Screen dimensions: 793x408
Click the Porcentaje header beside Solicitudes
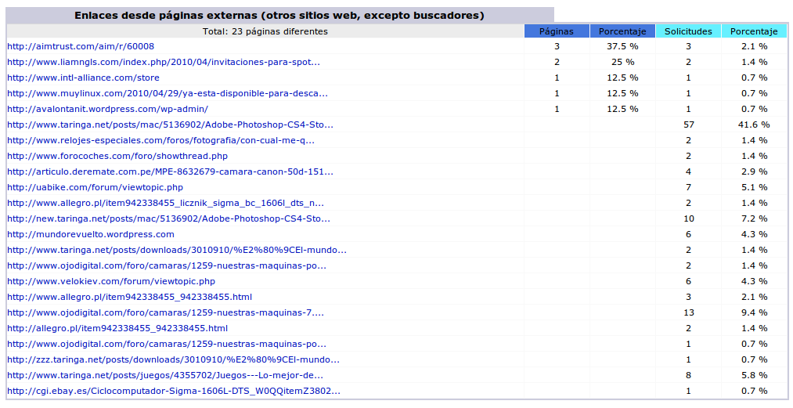coord(754,31)
